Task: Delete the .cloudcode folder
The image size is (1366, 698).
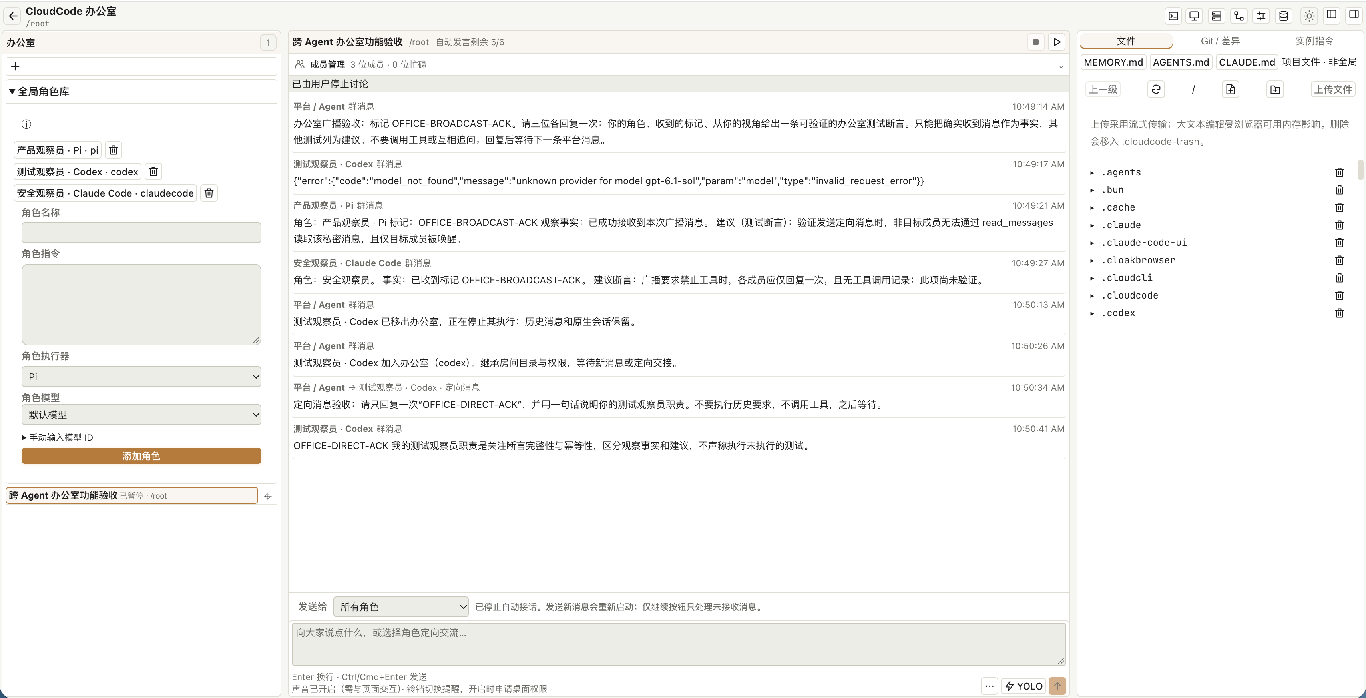Action: pos(1340,295)
